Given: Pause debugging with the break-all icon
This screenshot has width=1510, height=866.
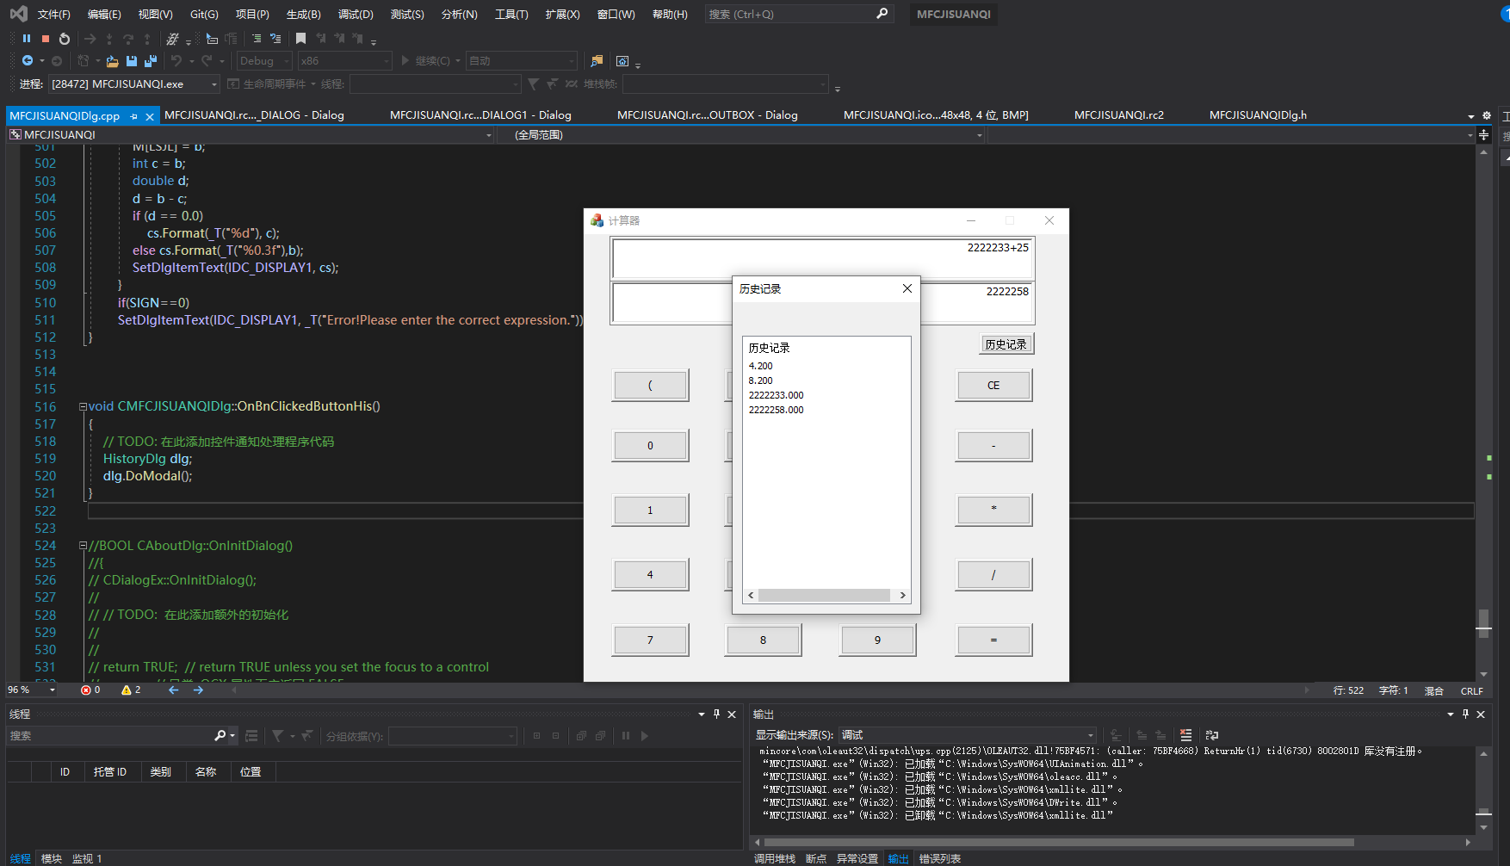Looking at the screenshot, I should point(27,39).
